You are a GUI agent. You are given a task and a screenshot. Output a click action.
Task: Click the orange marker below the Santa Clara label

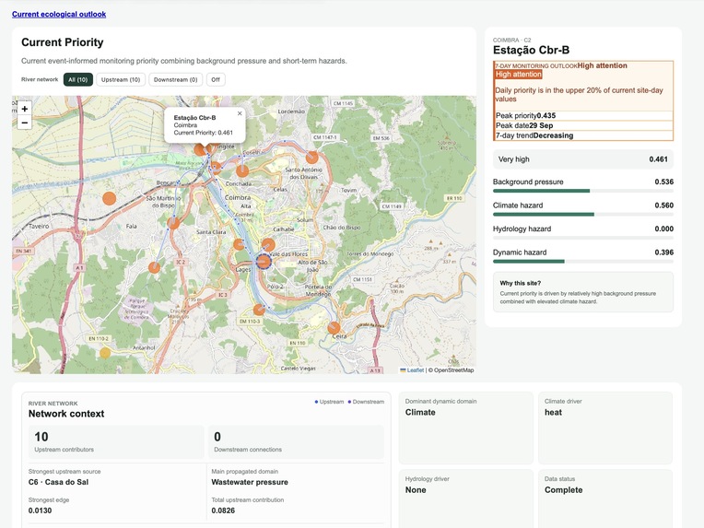(x=239, y=244)
